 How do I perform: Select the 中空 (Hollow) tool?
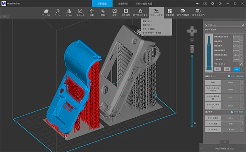click(114, 12)
